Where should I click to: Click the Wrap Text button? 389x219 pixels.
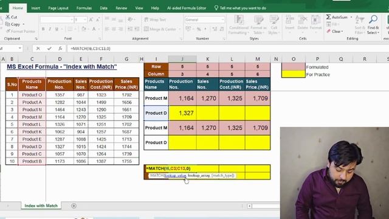point(155,19)
